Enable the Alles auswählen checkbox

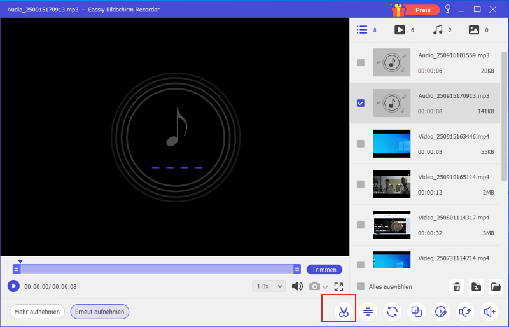tap(361, 287)
